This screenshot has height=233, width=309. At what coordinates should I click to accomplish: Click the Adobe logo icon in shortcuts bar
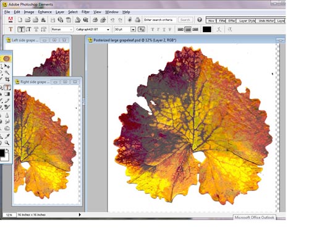[x=11, y=20]
